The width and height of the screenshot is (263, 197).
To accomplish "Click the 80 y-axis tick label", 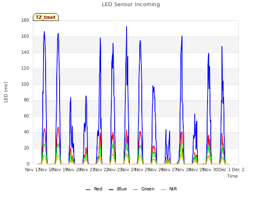I will click(x=26, y=100).
